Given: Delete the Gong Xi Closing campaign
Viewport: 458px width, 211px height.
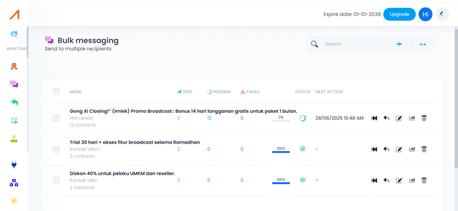Looking at the screenshot, I should pyautogui.click(x=424, y=118).
